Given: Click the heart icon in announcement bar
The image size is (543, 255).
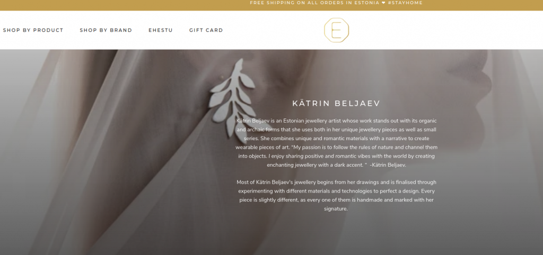Looking at the screenshot, I should tap(383, 3).
